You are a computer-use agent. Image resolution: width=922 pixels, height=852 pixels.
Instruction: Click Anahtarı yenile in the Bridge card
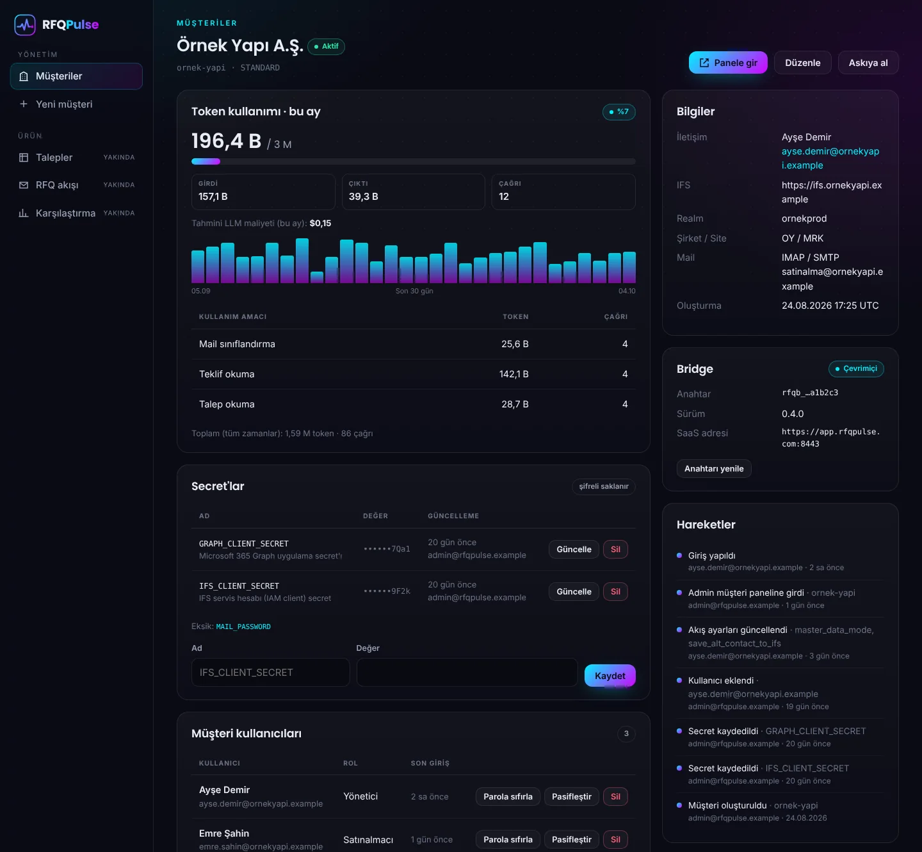714,469
